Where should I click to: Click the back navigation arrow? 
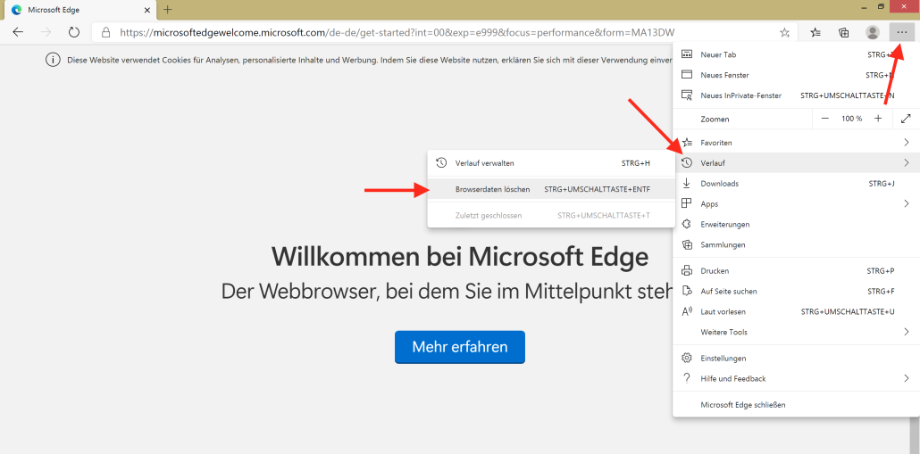(x=18, y=32)
